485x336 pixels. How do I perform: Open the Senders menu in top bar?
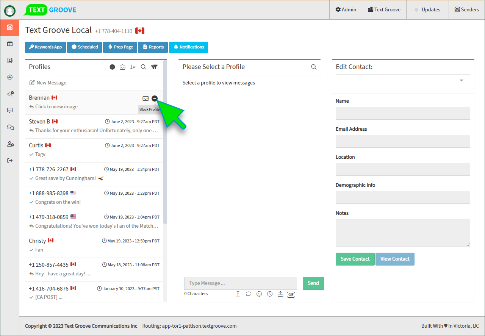(466, 9)
